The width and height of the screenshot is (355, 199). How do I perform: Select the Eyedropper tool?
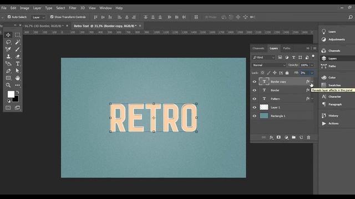click(8, 49)
